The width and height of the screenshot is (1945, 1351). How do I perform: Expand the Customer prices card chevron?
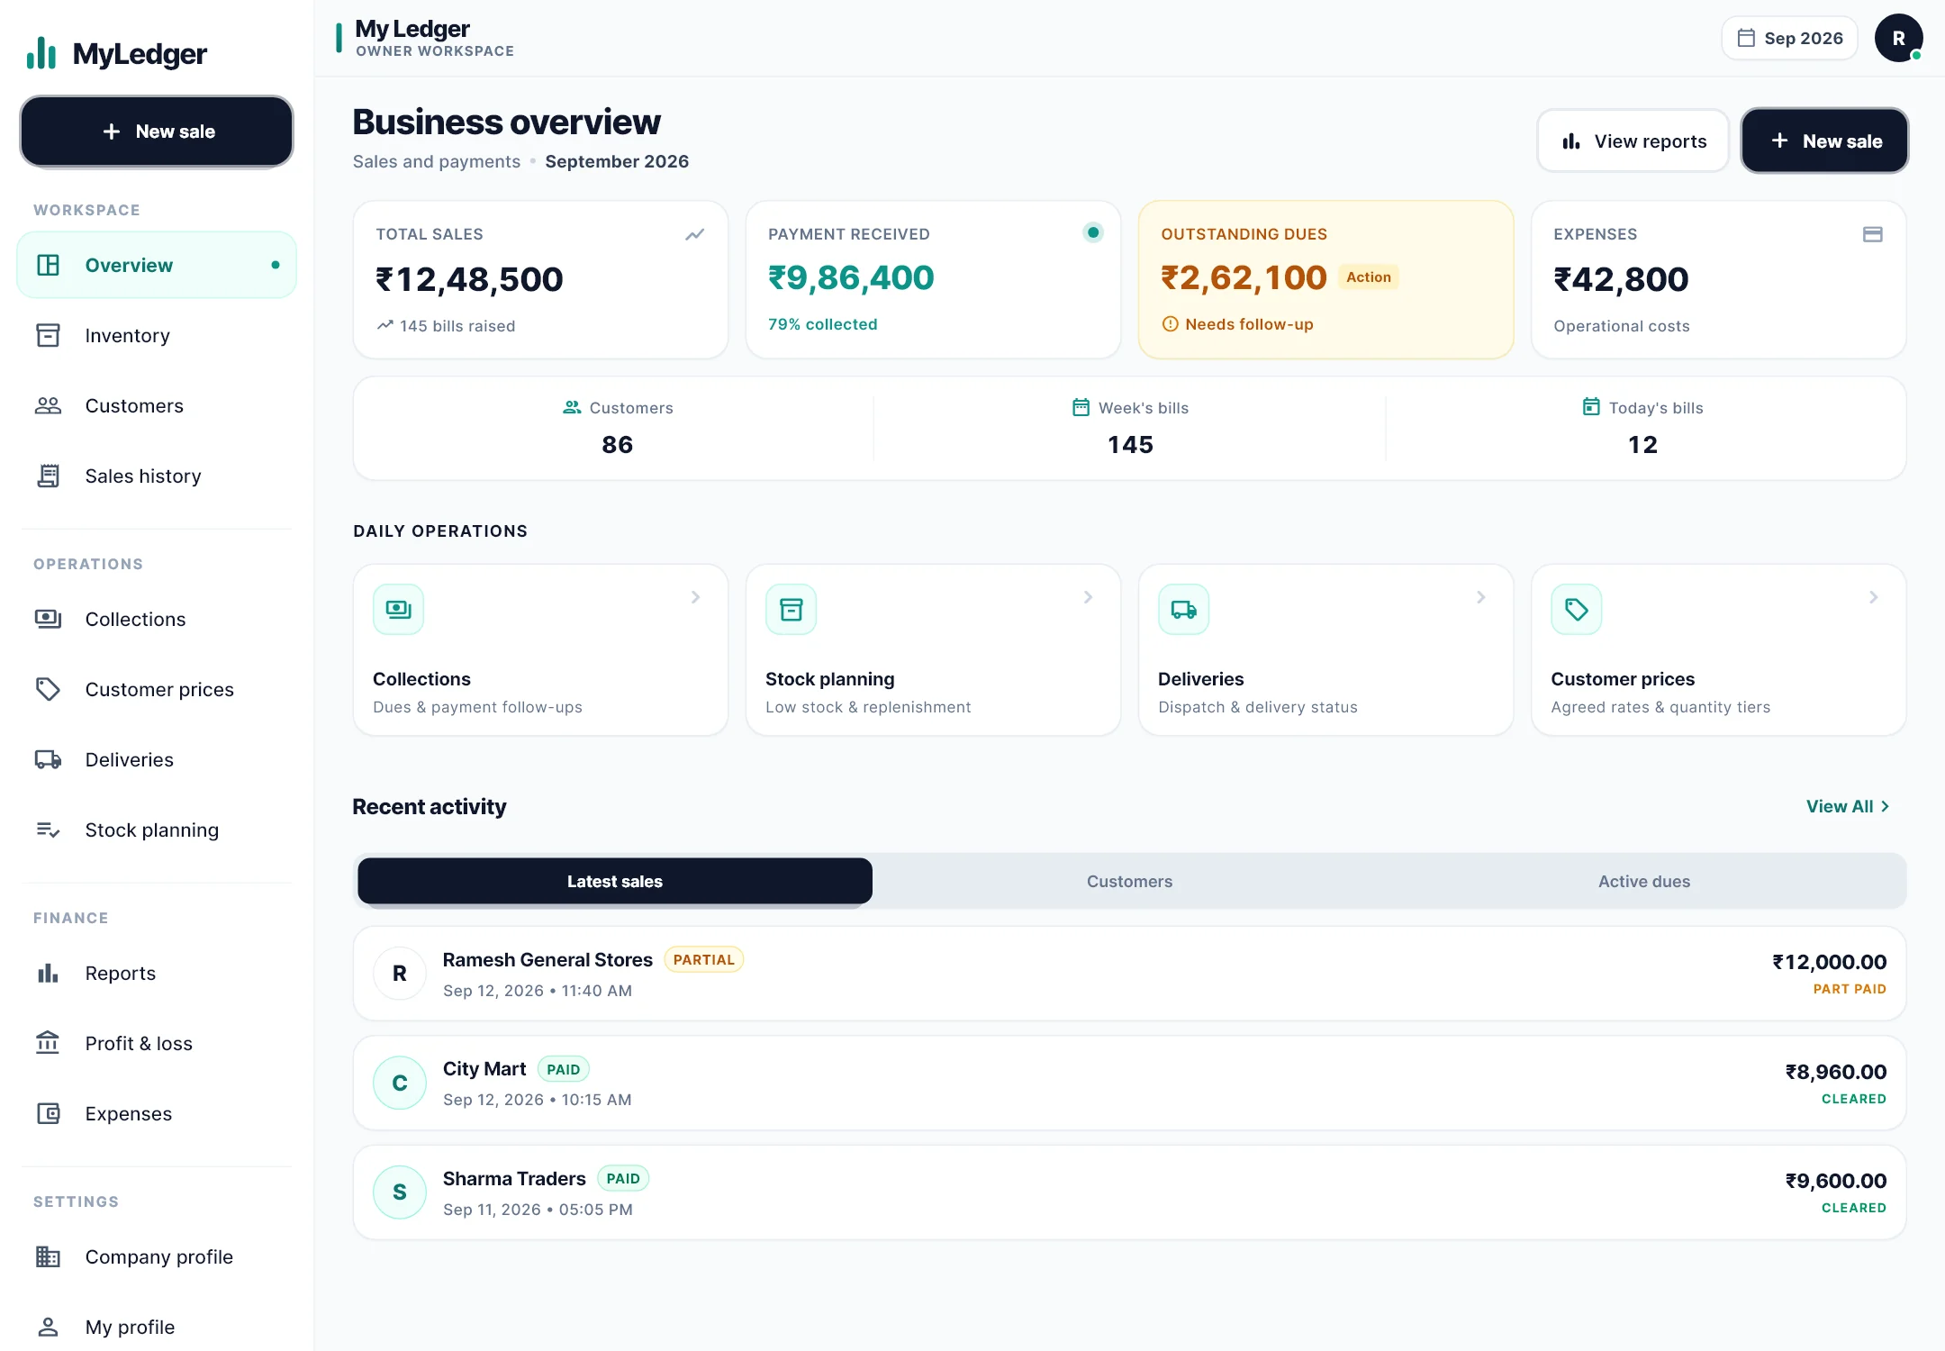coord(1873,597)
